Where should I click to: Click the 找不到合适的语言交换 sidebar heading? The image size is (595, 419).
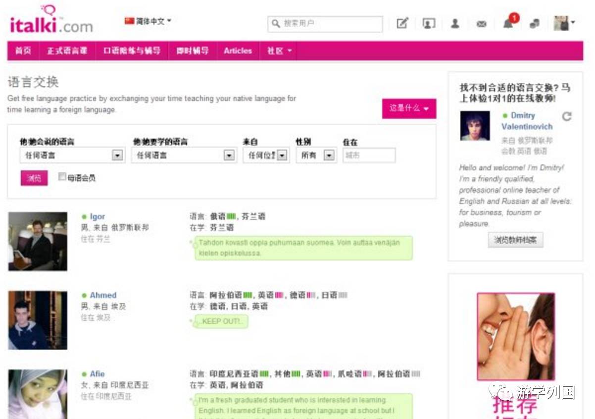point(515,93)
